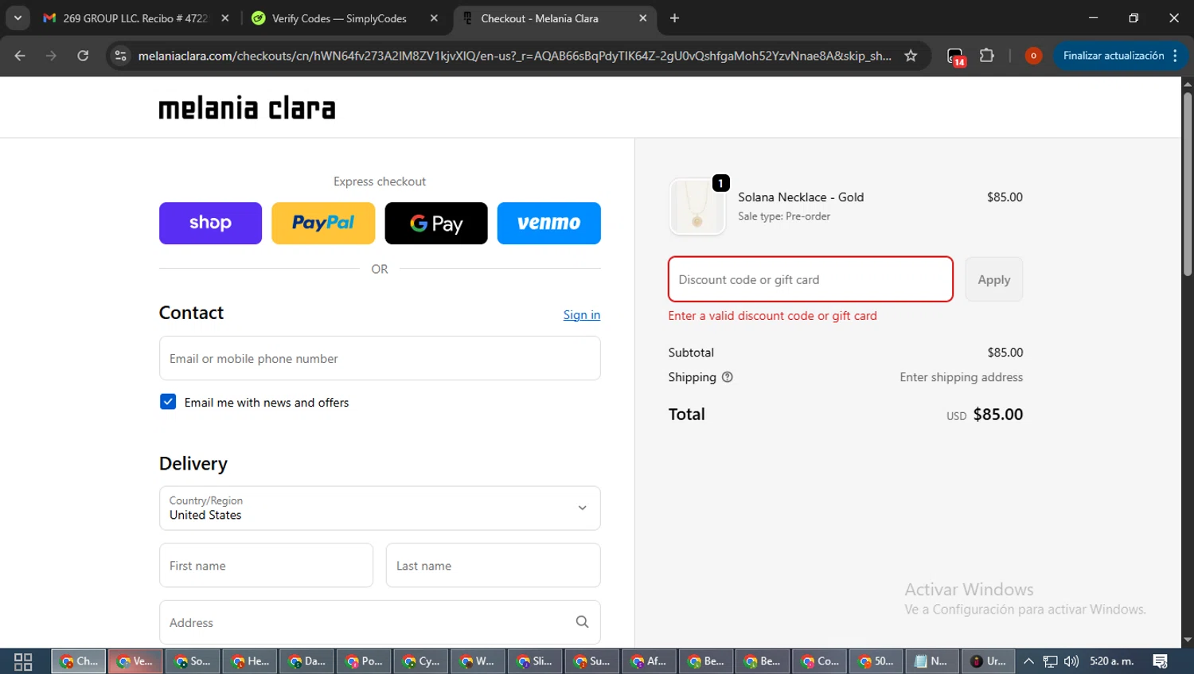Close the 269 GROUP LLC Gmail tab
This screenshot has width=1194, height=674.
[225, 18]
